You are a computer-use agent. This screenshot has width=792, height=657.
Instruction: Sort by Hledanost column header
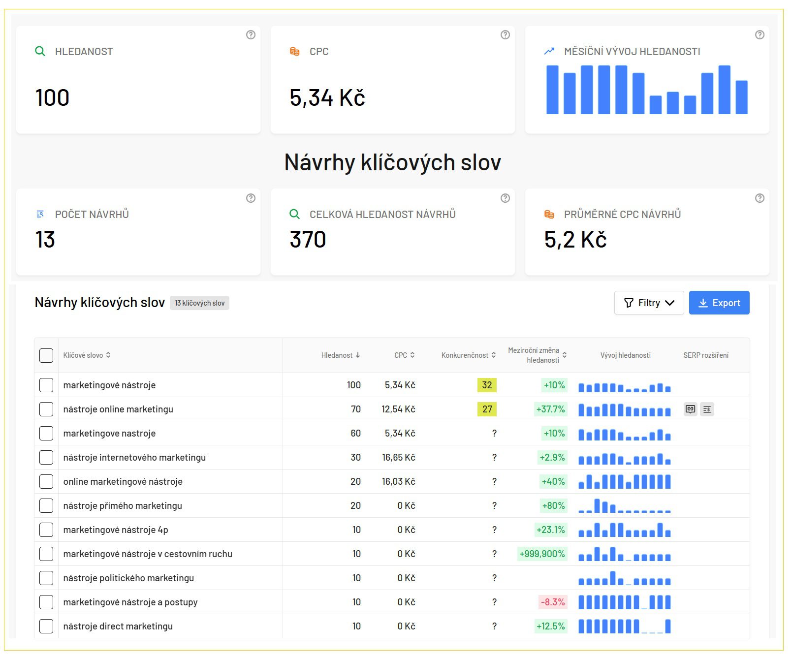341,355
